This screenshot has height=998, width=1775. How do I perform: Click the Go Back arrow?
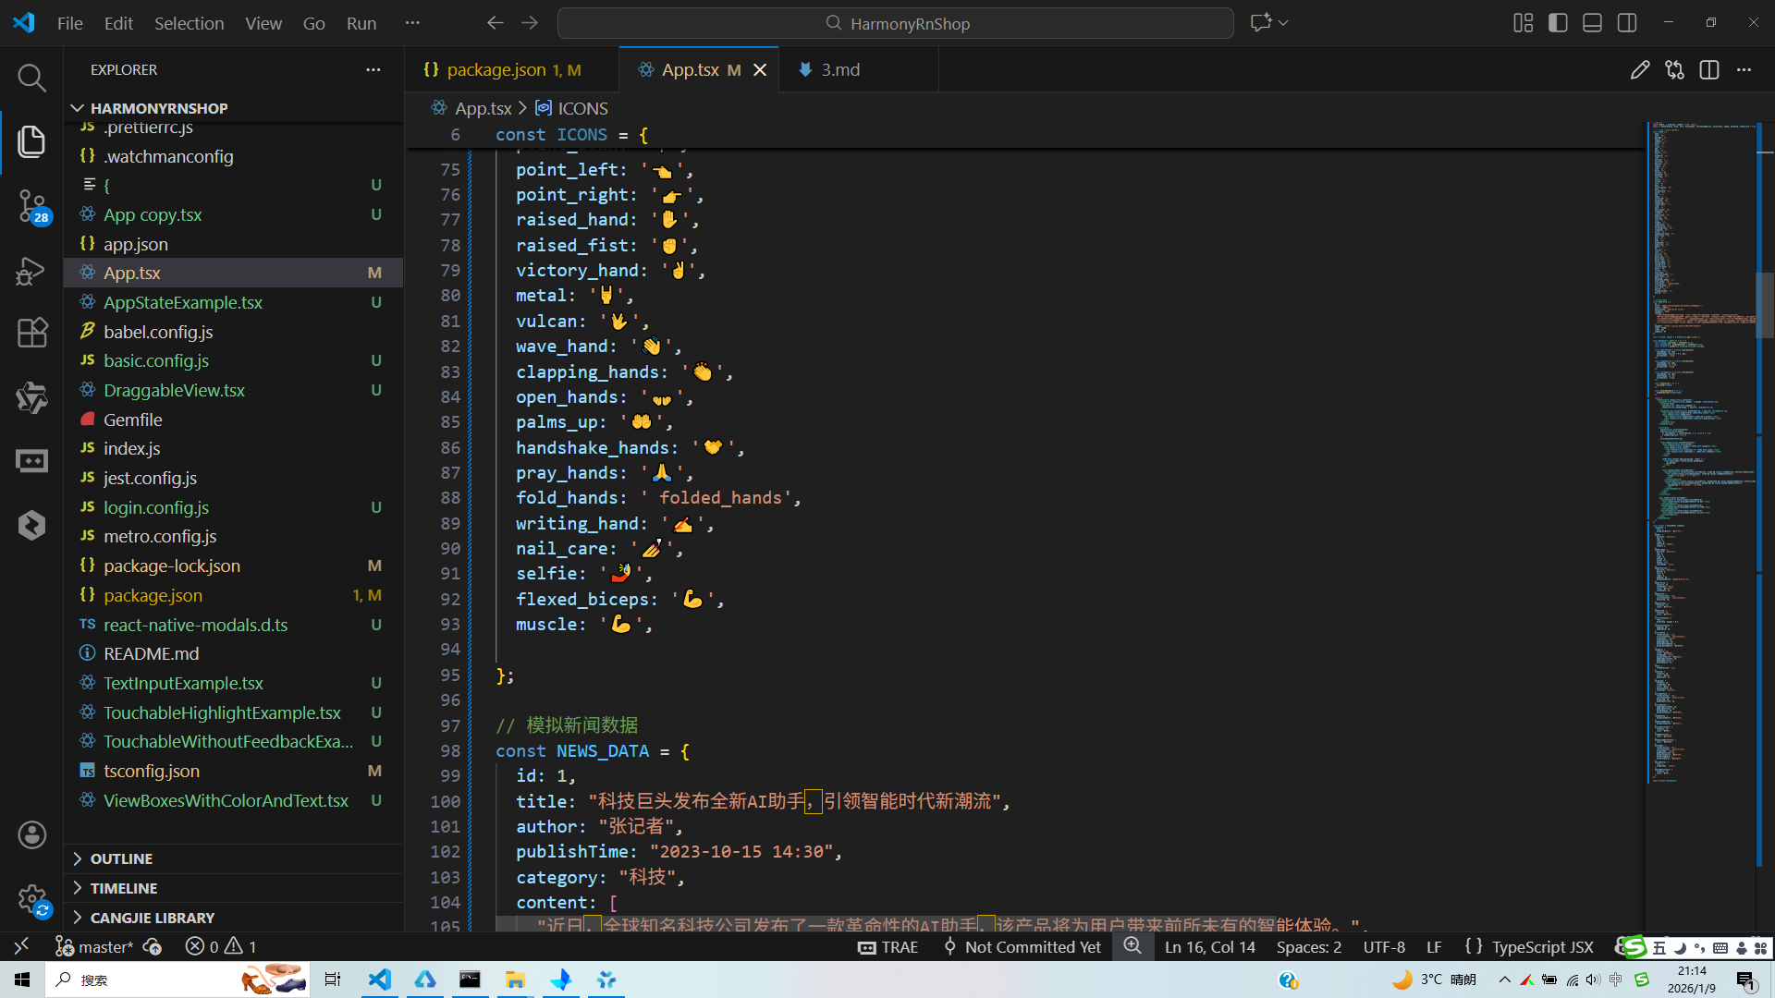pyautogui.click(x=496, y=23)
